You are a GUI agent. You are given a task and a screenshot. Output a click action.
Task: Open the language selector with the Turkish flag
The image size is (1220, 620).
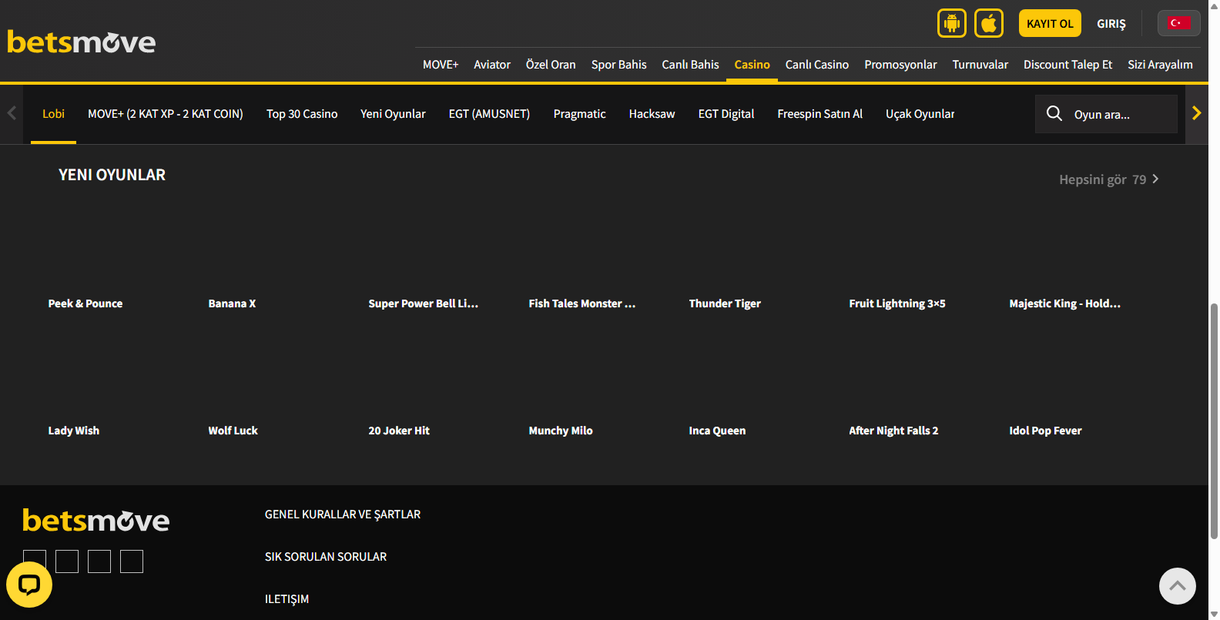coord(1178,23)
